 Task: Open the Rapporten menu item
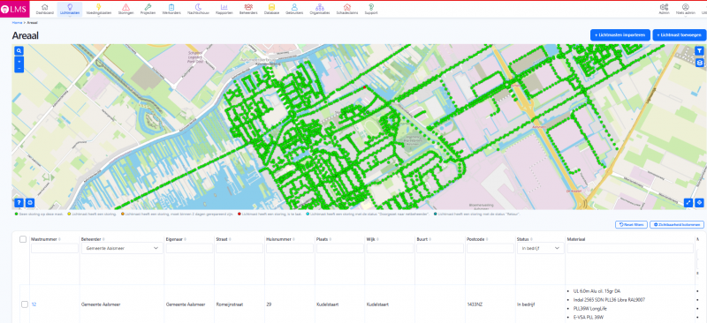[x=224, y=9]
